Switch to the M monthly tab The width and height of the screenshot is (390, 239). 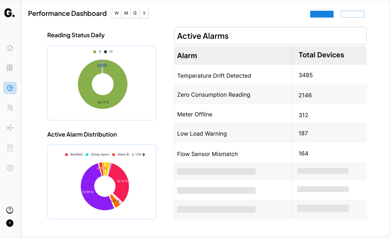click(x=126, y=13)
